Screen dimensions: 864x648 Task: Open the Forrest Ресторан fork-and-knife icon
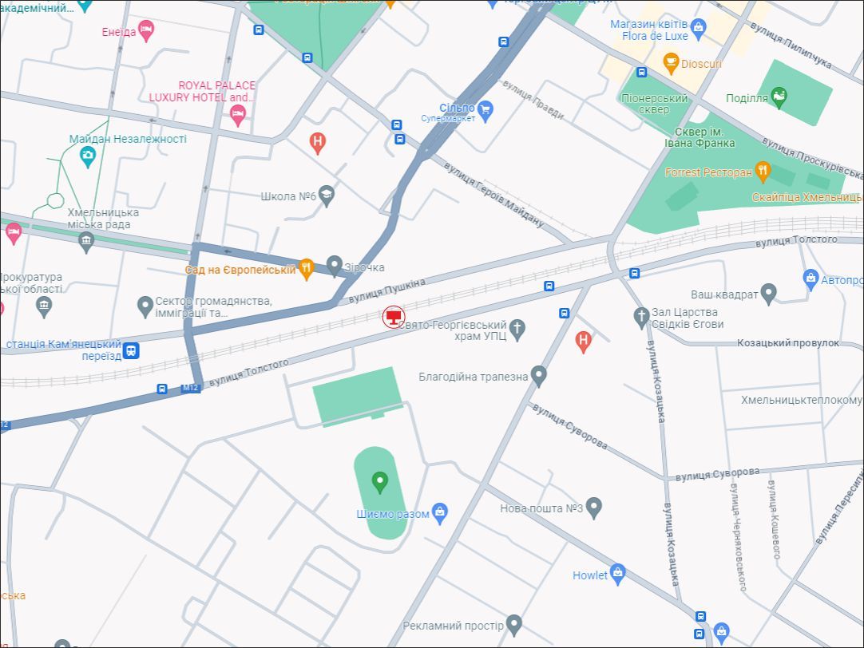pyautogui.click(x=763, y=171)
